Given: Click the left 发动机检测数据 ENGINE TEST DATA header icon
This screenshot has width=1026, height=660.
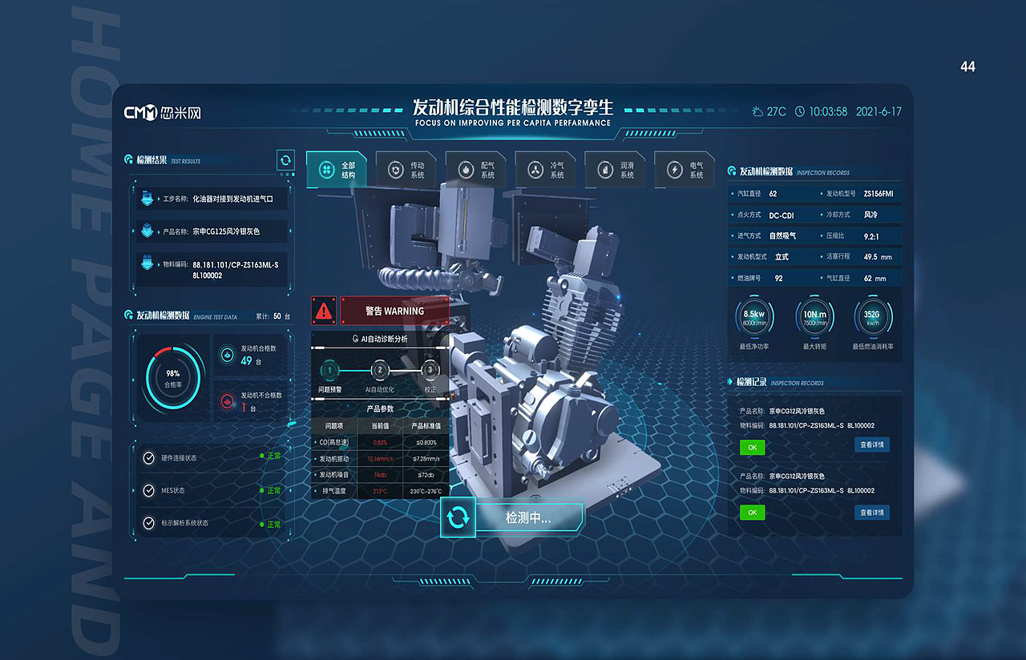Looking at the screenshot, I should point(128,316).
